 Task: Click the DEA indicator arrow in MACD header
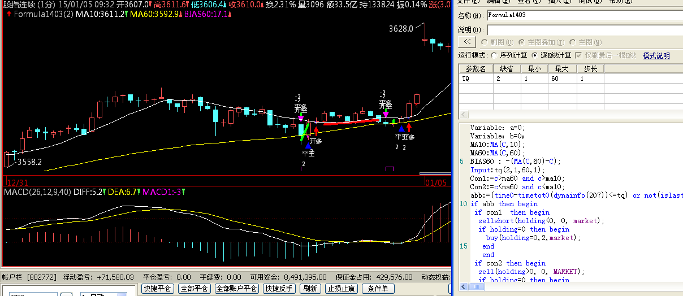(139, 192)
